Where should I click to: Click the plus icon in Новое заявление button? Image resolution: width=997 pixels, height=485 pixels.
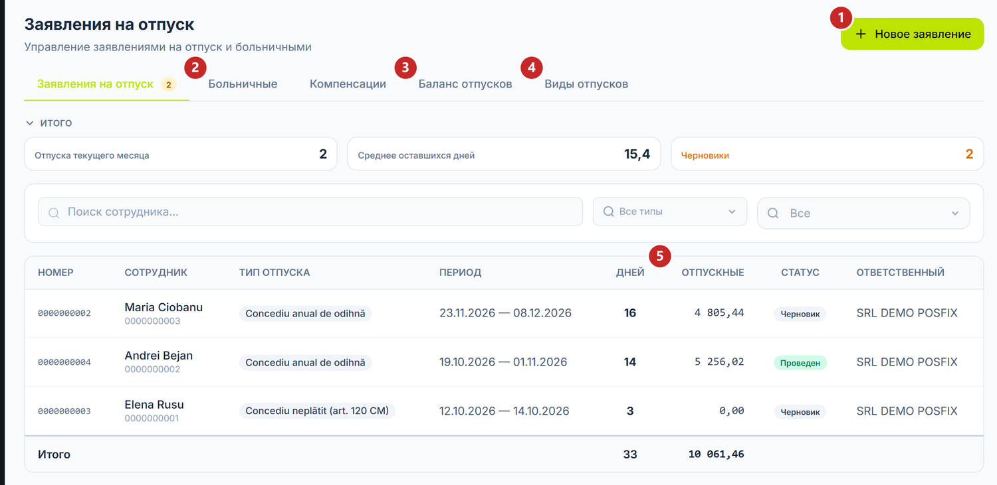tap(861, 34)
